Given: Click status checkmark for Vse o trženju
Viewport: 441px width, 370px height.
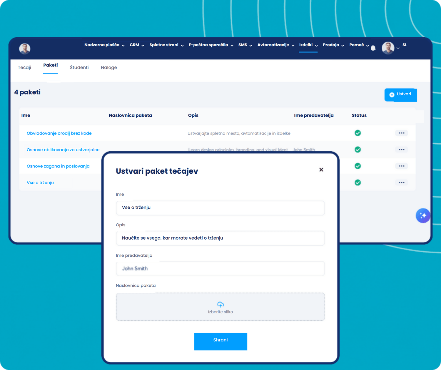Looking at the screenshot, I should [358, 182].
